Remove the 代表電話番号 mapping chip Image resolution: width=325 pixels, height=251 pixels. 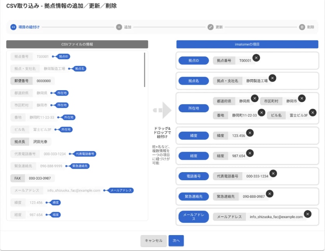[273, 173]
